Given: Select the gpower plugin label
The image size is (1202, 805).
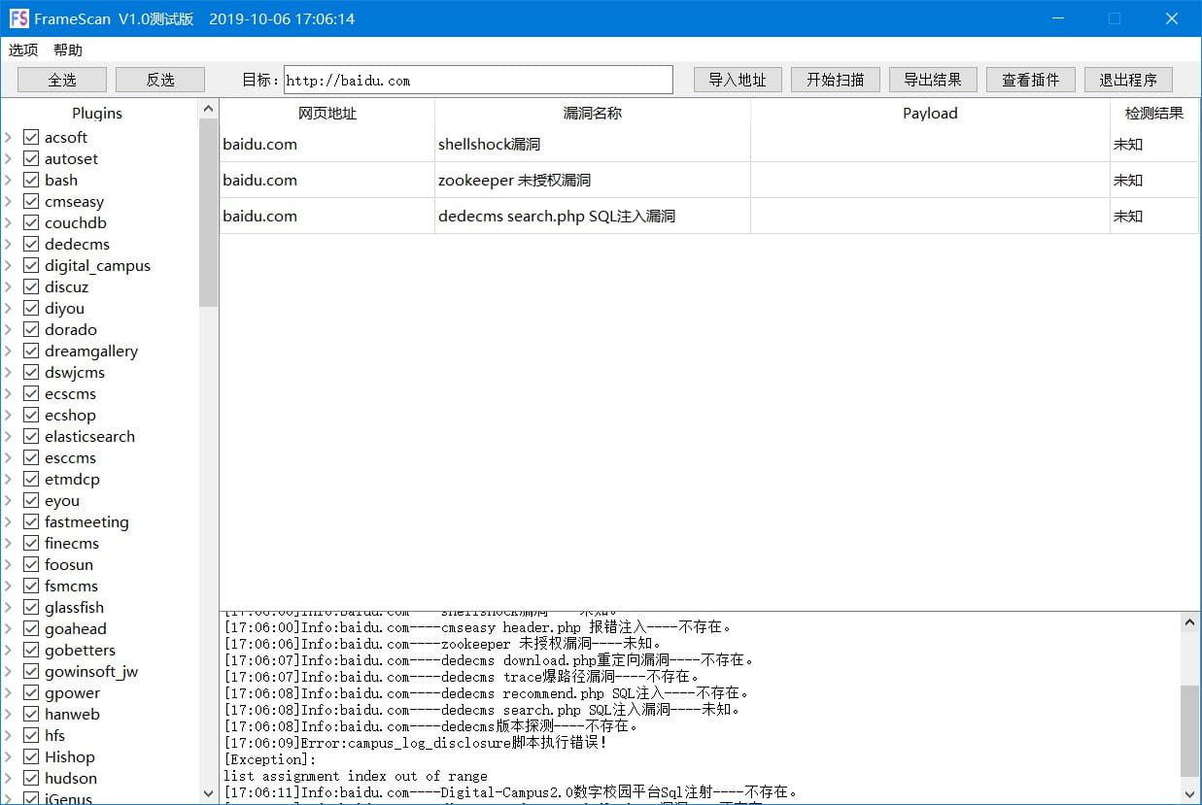Looking at the screenshot, I should point(72,692).
